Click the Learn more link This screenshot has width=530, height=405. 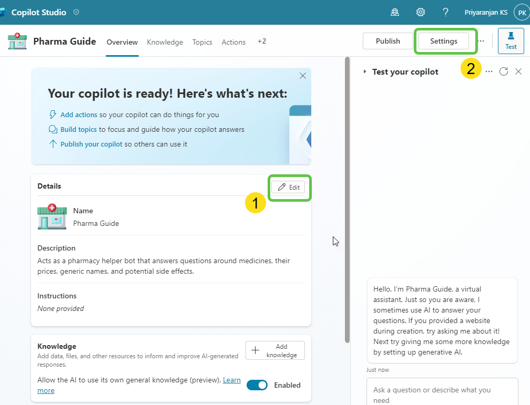[x=231, y=380]
